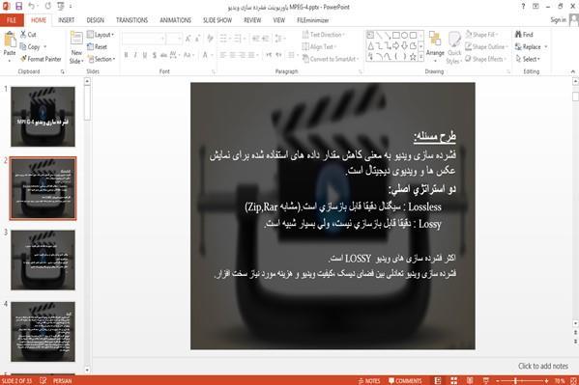Open the Help question mark icon

[x=523, y=6]
